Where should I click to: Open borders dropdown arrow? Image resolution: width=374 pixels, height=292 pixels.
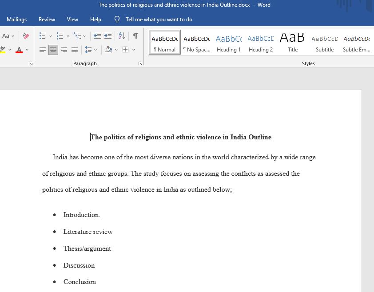click(x=134, y=50)
